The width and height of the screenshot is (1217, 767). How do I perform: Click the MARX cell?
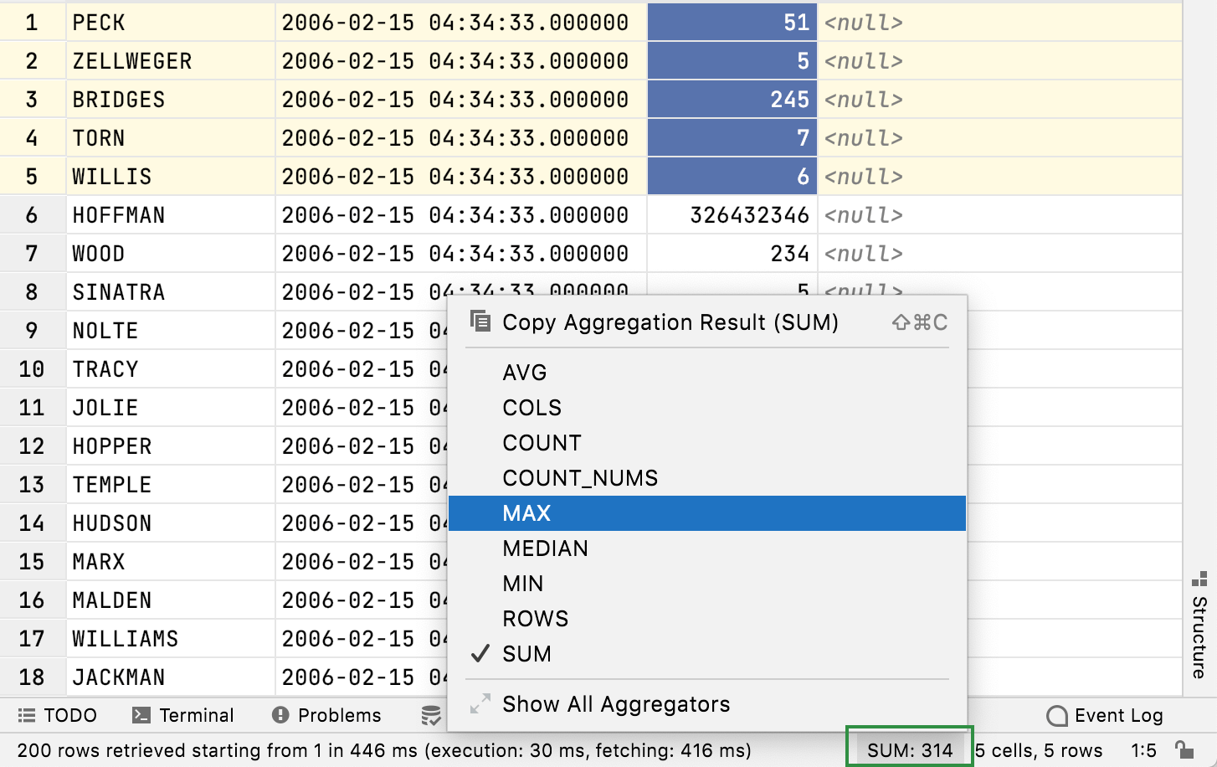(171, 562)
